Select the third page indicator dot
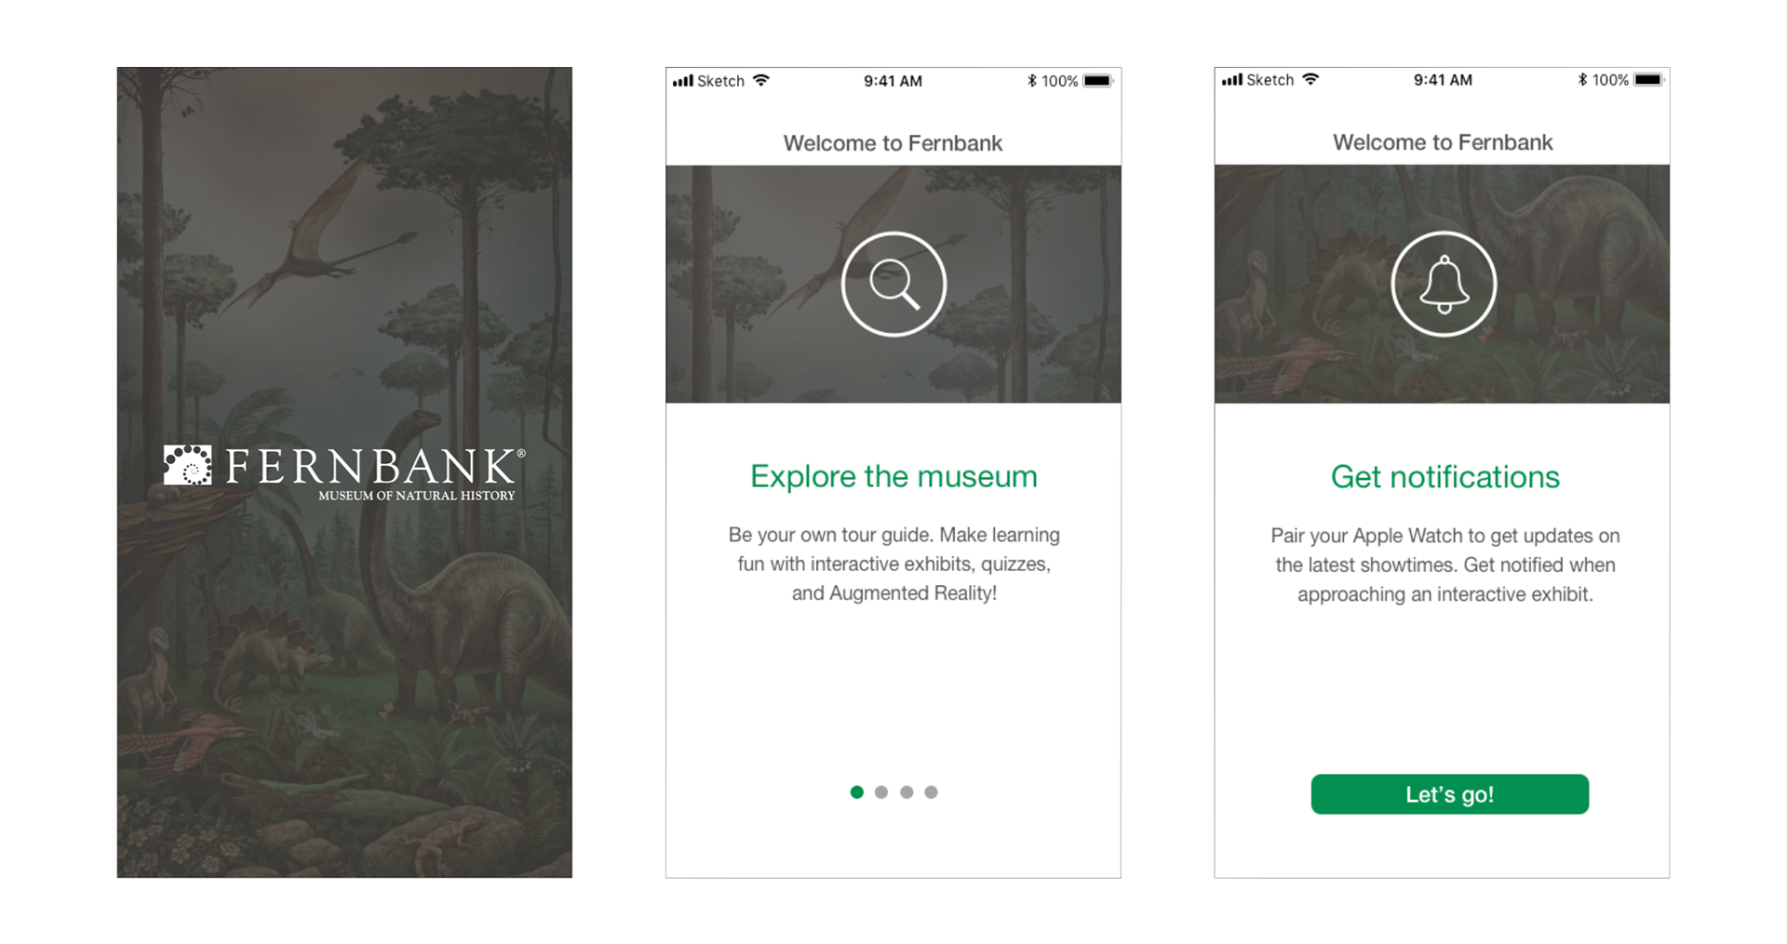1787x944 pixels. [907, 792]
